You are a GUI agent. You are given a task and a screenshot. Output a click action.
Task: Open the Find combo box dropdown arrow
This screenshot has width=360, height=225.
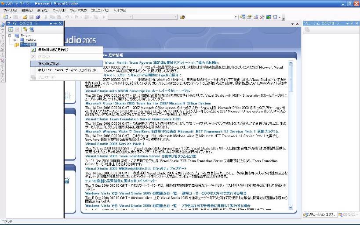tap(236, 17)
